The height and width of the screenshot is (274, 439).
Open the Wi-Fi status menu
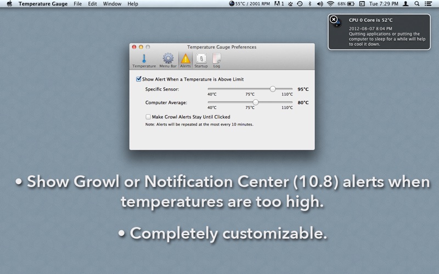click(330, 4)
